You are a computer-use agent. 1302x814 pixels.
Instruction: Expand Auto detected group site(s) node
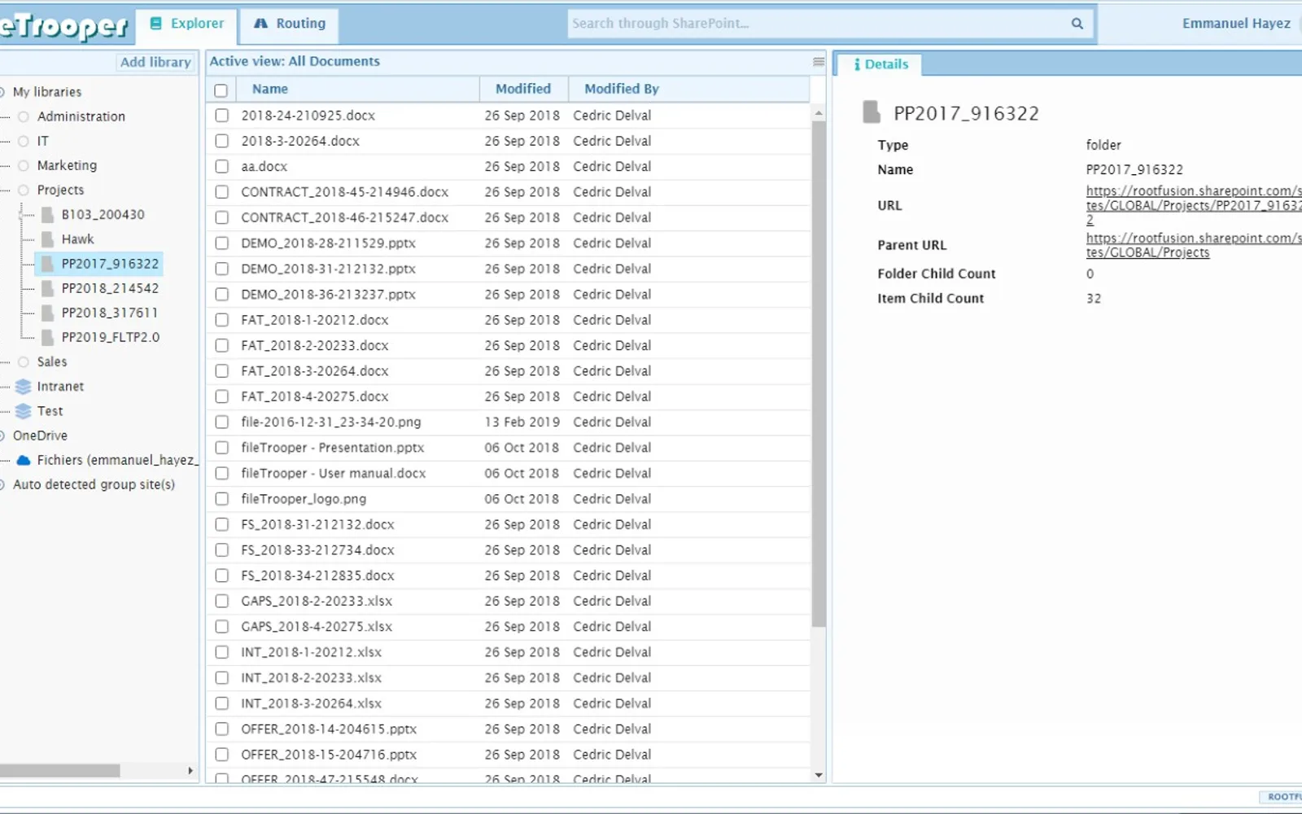pyautogui.click(x=2, y=484)
